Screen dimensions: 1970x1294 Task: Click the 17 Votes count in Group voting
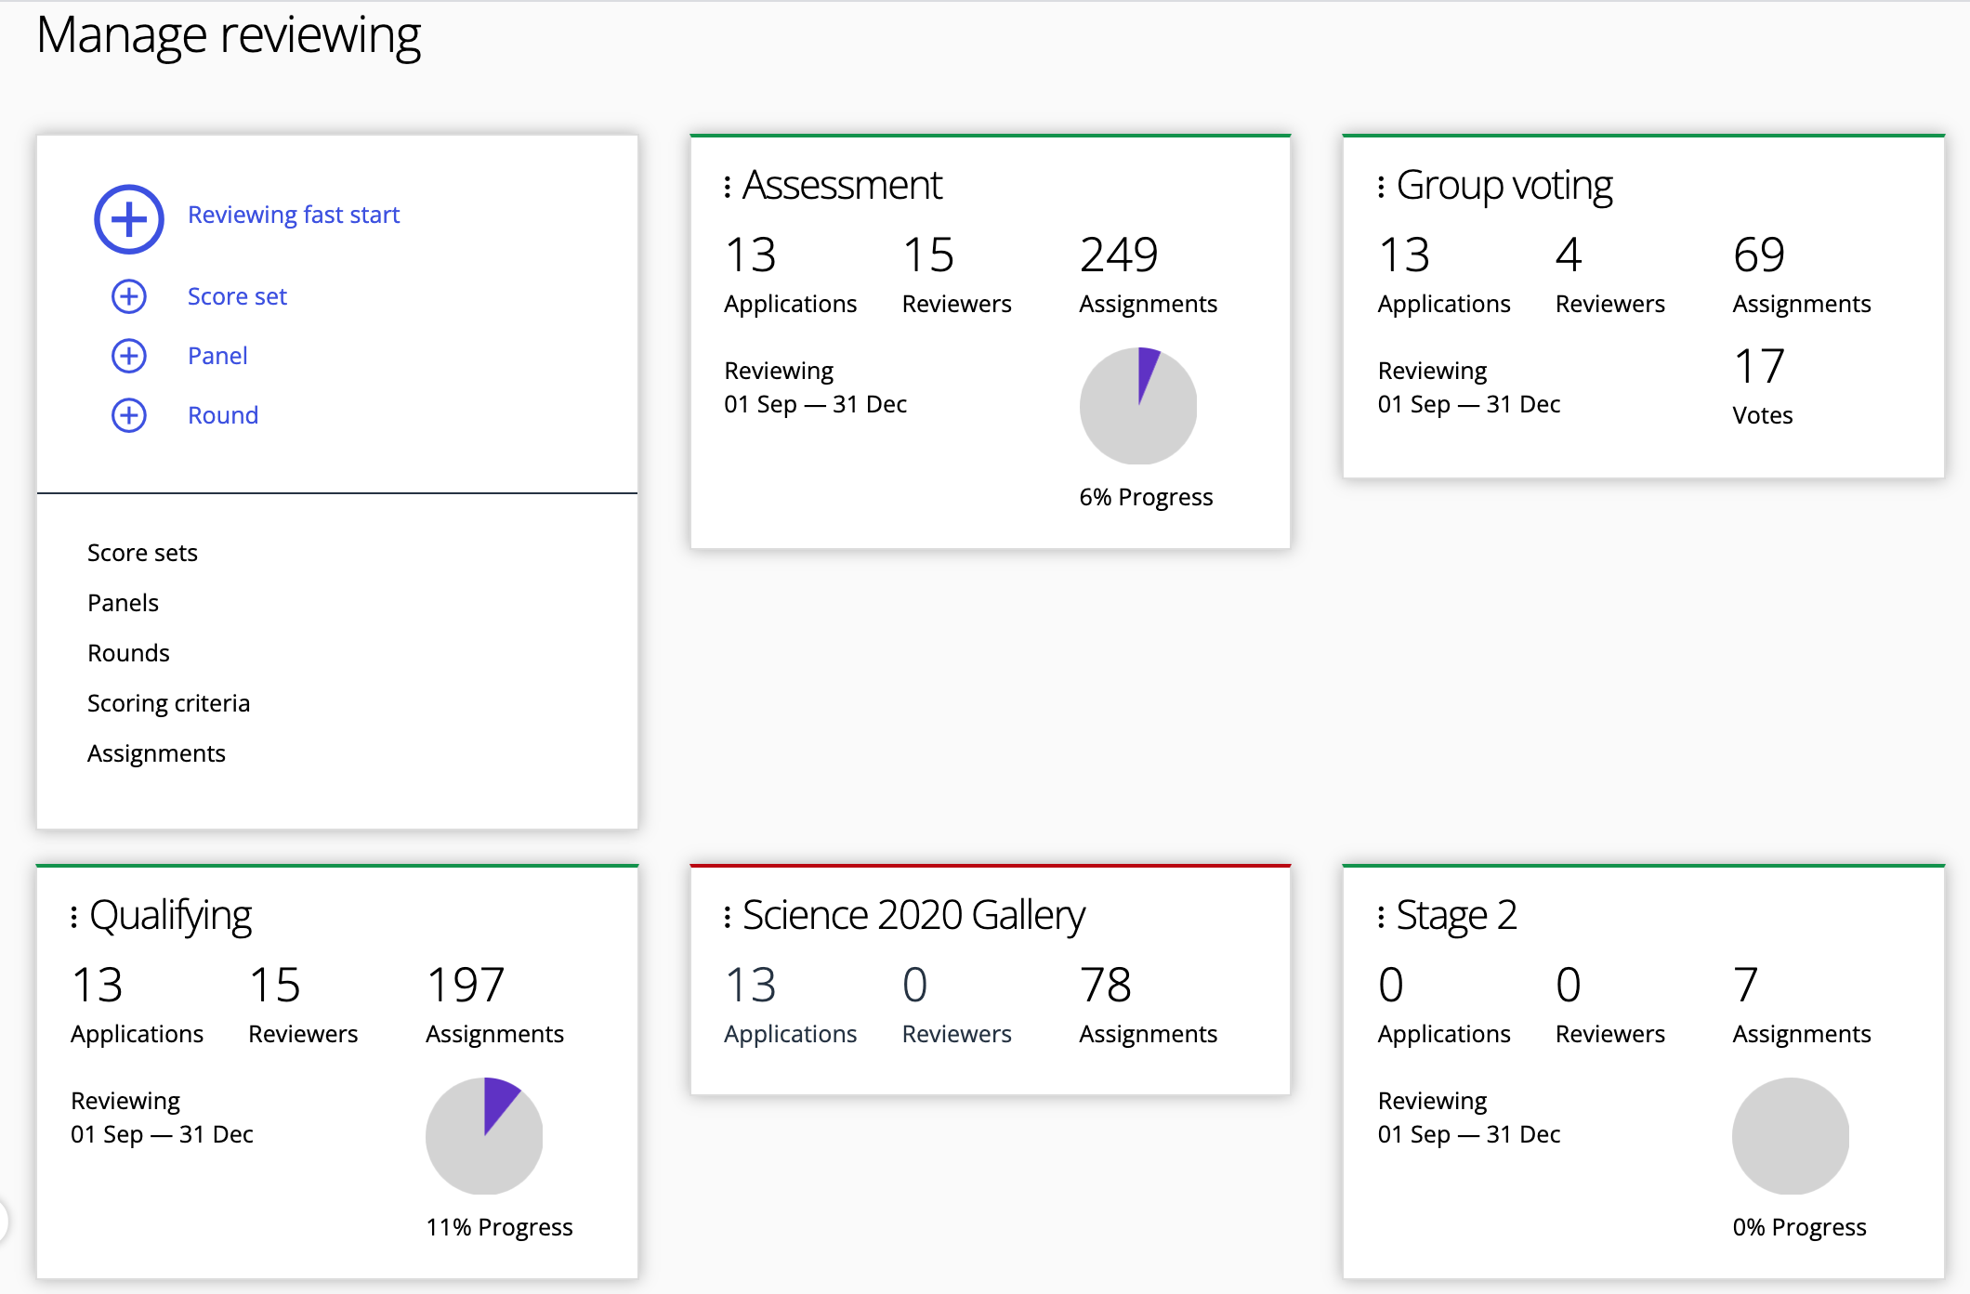(x=1758, y=367)
